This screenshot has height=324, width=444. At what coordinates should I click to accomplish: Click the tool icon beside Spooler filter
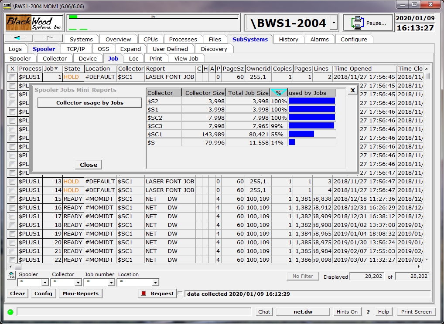11,275
